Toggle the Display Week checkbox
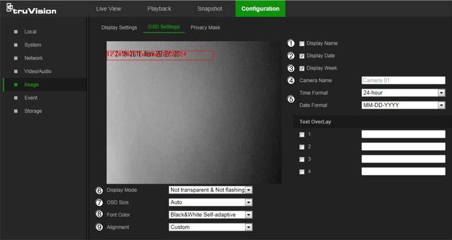The width and height of the screenshot is (452, 240). (302, 68)
